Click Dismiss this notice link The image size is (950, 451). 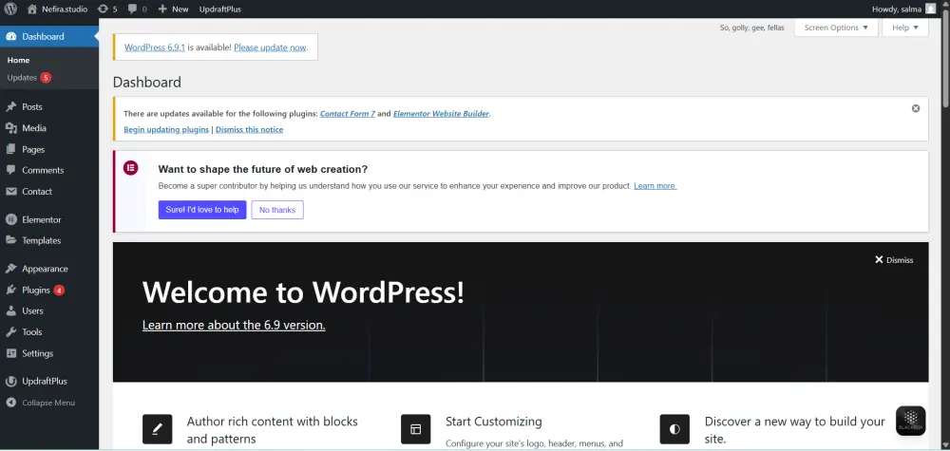249,129
